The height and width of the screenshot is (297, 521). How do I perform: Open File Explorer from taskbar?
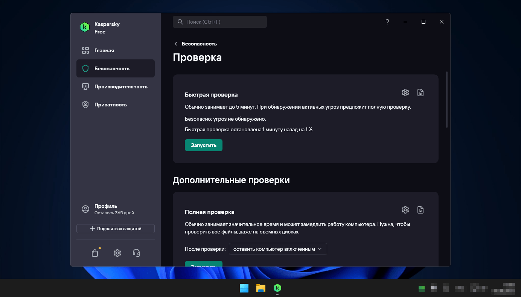click(261, 288)
